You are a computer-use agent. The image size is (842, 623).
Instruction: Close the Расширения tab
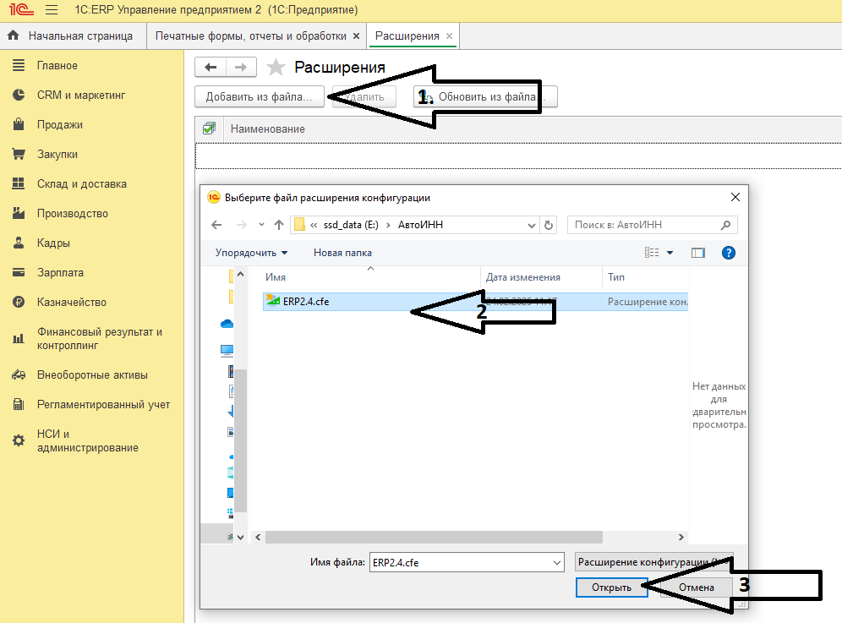[450, 36]
